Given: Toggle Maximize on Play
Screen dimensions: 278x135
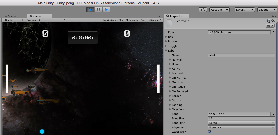Looking at the screenshot, I should (113, 20).
